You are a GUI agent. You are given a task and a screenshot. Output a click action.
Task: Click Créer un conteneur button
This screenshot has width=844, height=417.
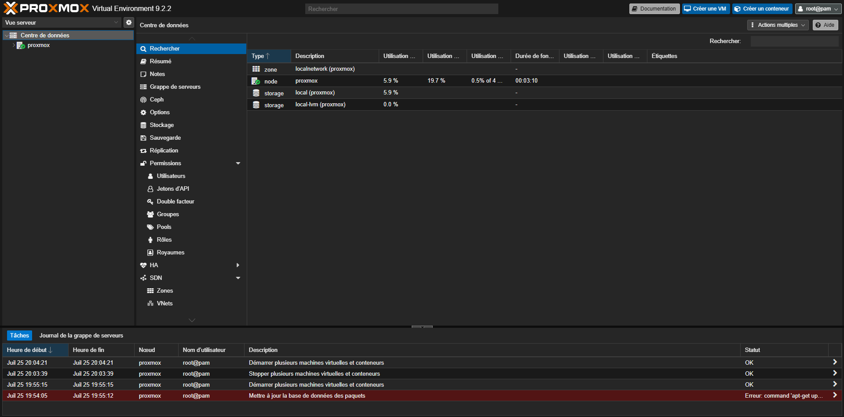[x=762, y=9]
